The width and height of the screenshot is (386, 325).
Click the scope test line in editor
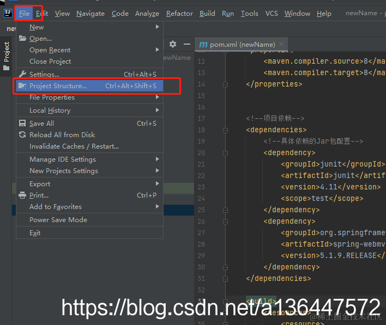click(x=322, y=198)
